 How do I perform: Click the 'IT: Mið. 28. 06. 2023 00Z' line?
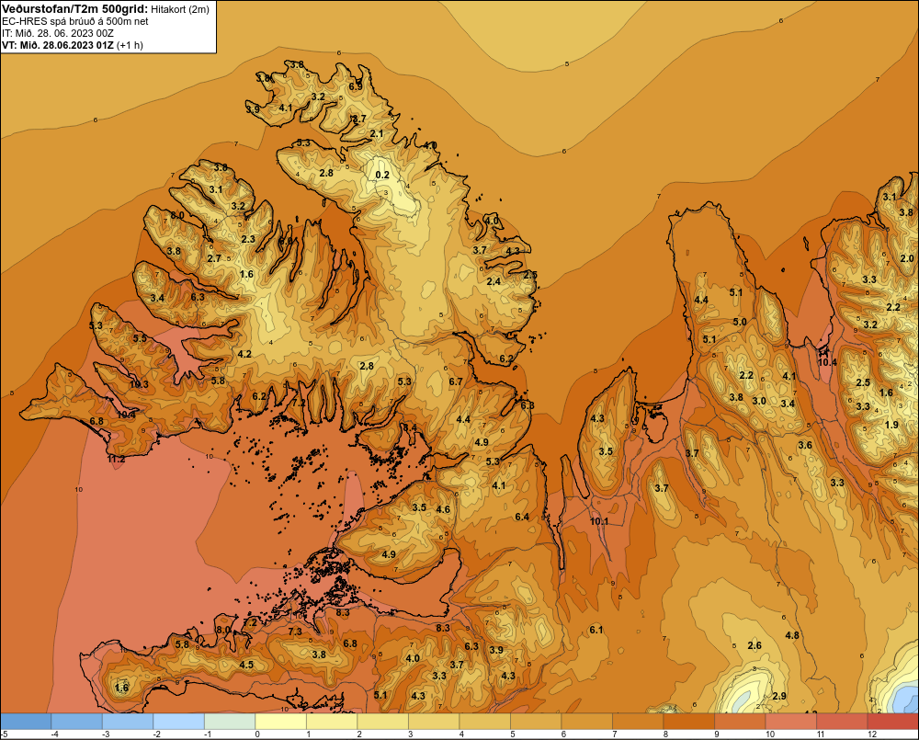coord(58,33)
